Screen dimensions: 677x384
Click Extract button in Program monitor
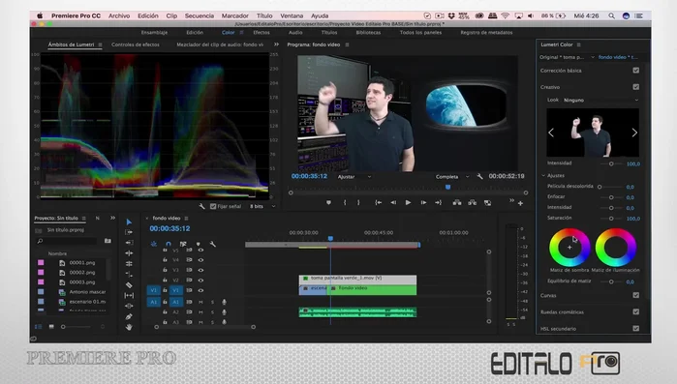pyautogui.click(x=473, y=202)
